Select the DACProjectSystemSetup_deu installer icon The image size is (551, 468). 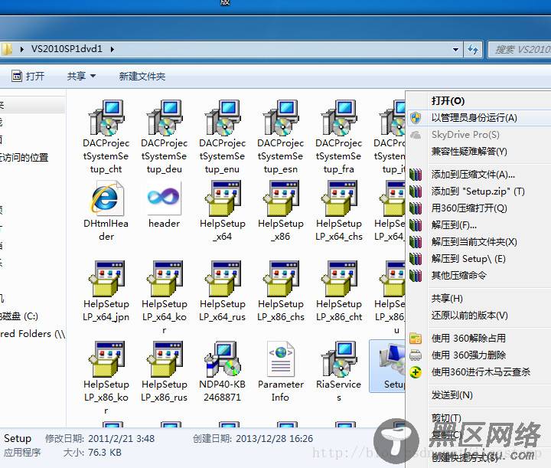click(164, 118)
